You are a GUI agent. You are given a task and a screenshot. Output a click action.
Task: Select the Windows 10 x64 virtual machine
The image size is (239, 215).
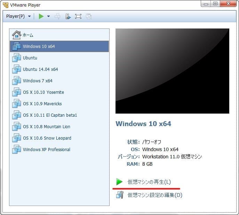pos(39,47)
